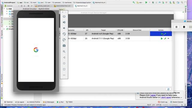This screenshot has height=108, width=192.
Task: Open the Run tool window tab
Action: [x=60, y=102]
